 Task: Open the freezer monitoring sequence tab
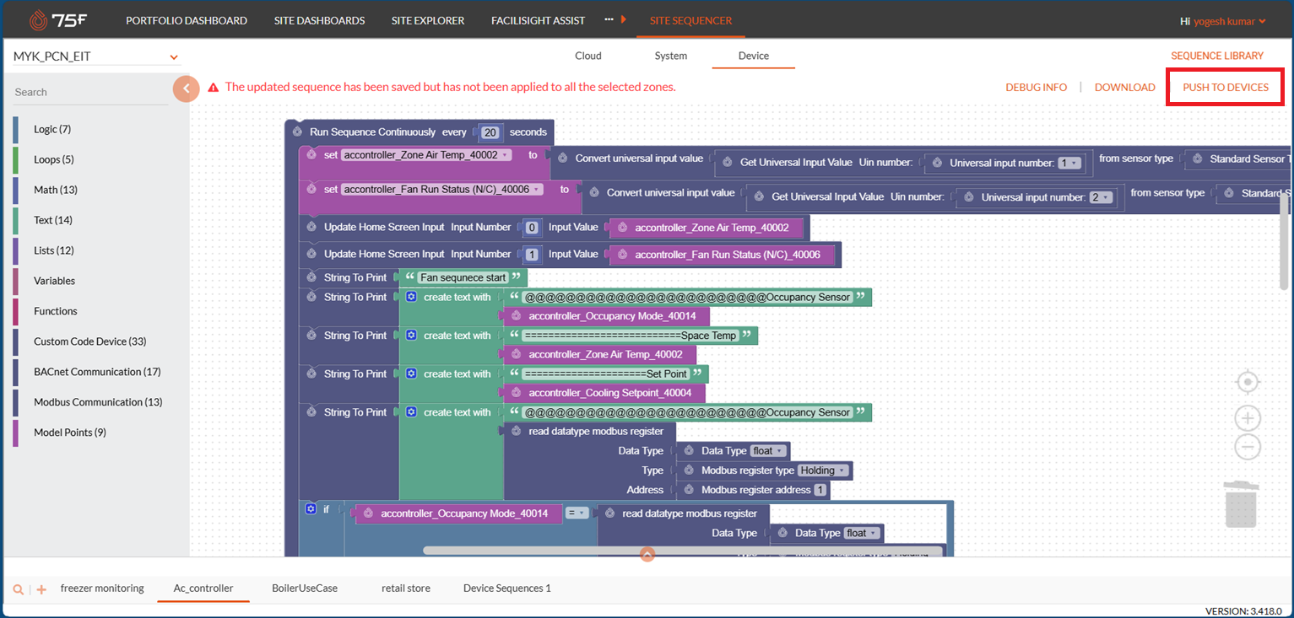click(x=102, y=588)
